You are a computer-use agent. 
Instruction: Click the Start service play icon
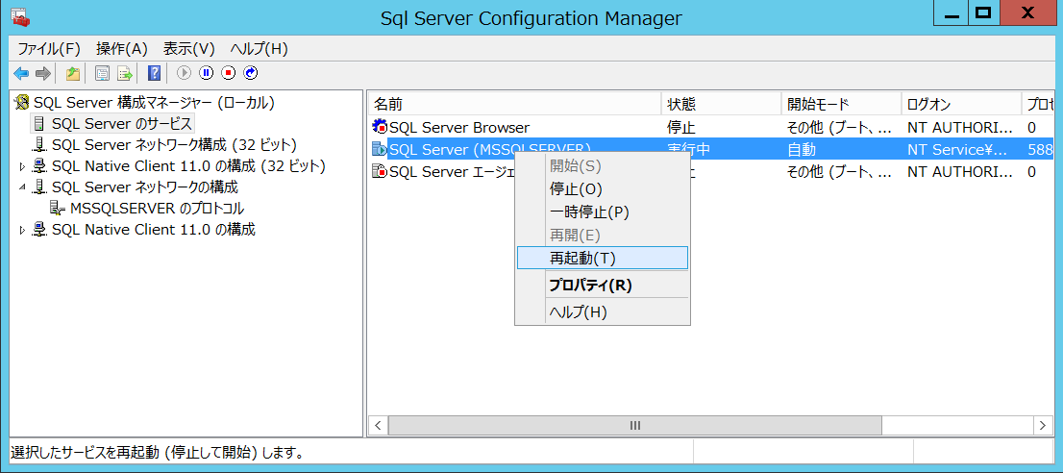[x=184, y=72]
